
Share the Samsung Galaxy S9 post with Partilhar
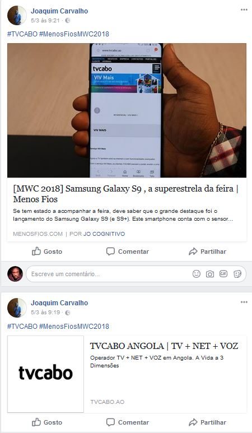[207, 252]
